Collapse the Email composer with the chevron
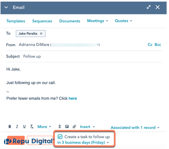This screenshot has width=169, height=149. (6, 7)
